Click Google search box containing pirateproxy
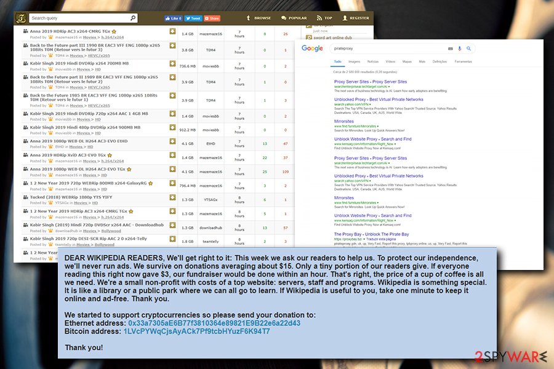 pos(388,49)
